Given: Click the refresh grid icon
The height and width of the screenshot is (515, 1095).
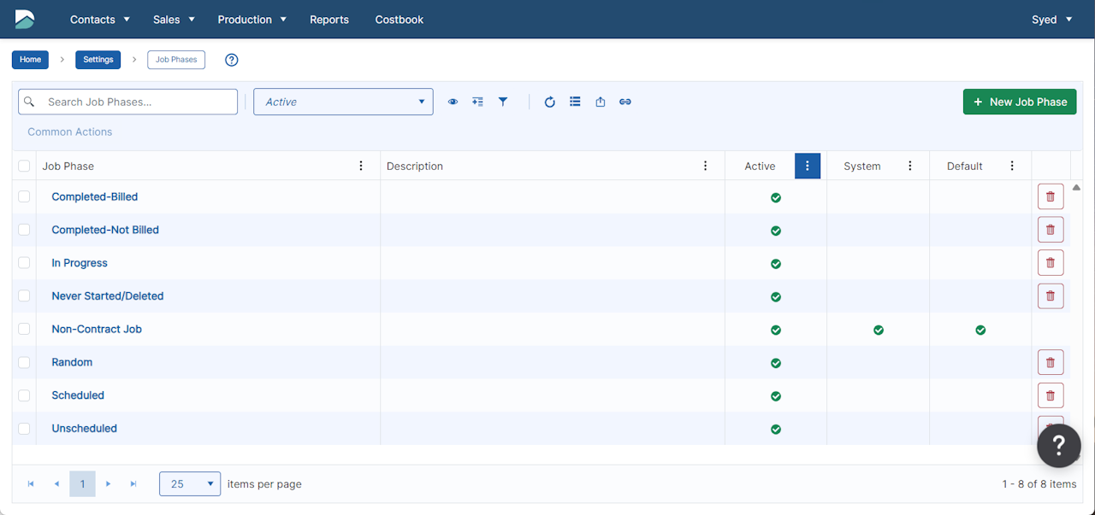Looking at the screenshot, I should coord(549,102).
